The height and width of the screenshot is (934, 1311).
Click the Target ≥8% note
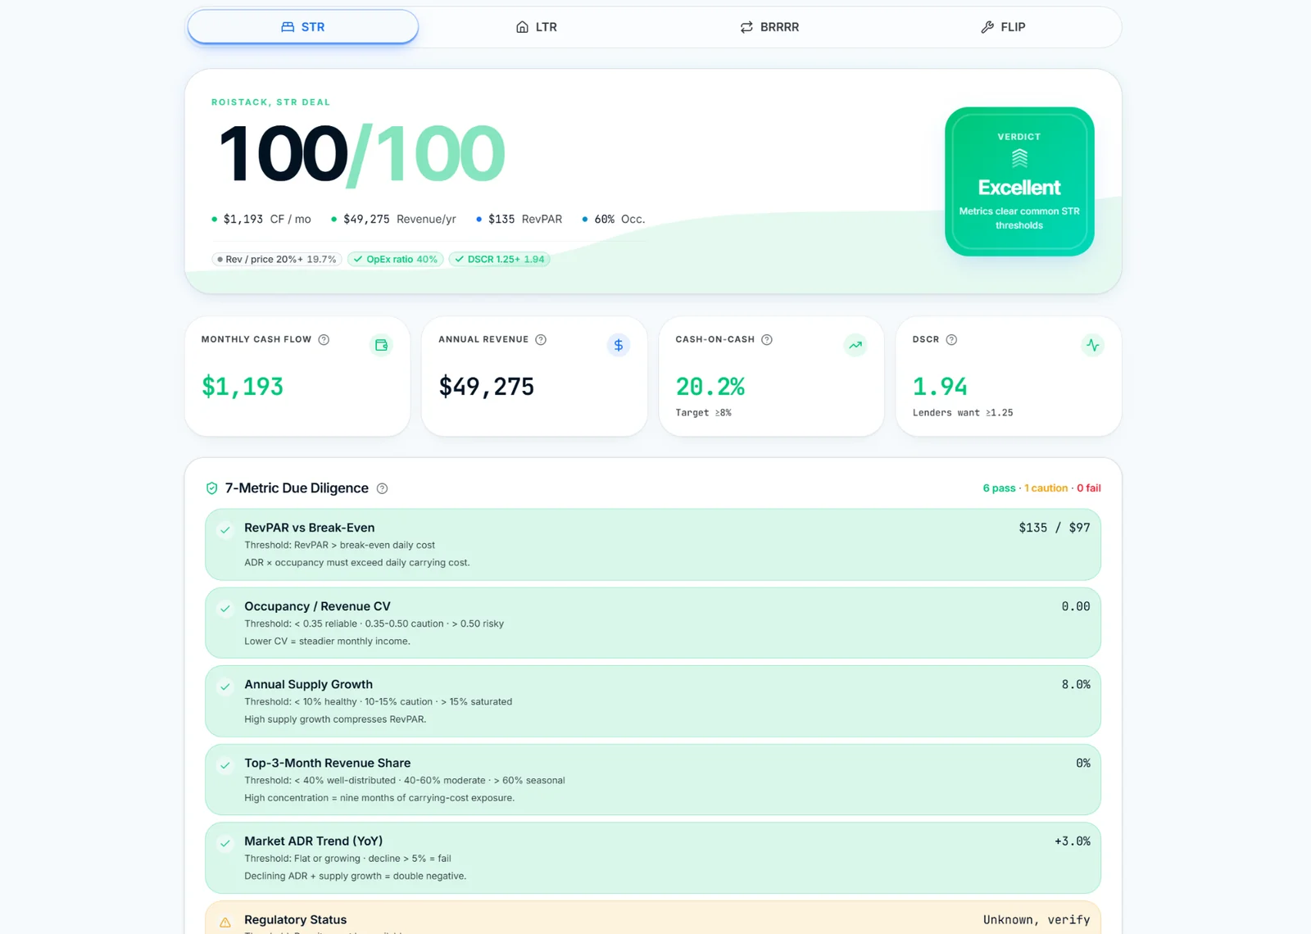[703, 413]
